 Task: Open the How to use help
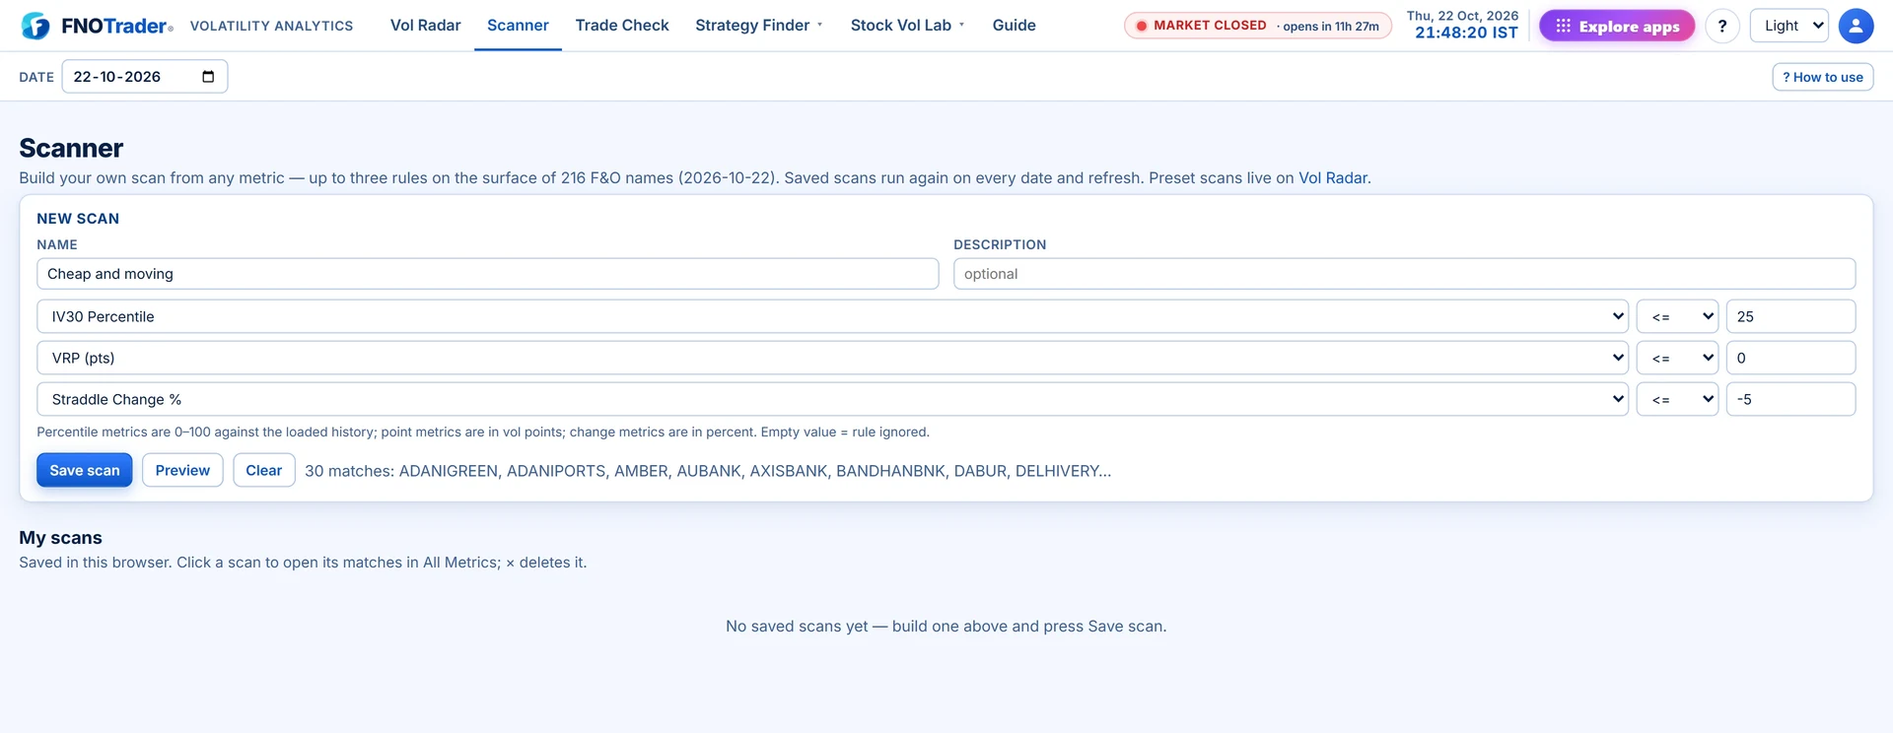point(1822,77)
